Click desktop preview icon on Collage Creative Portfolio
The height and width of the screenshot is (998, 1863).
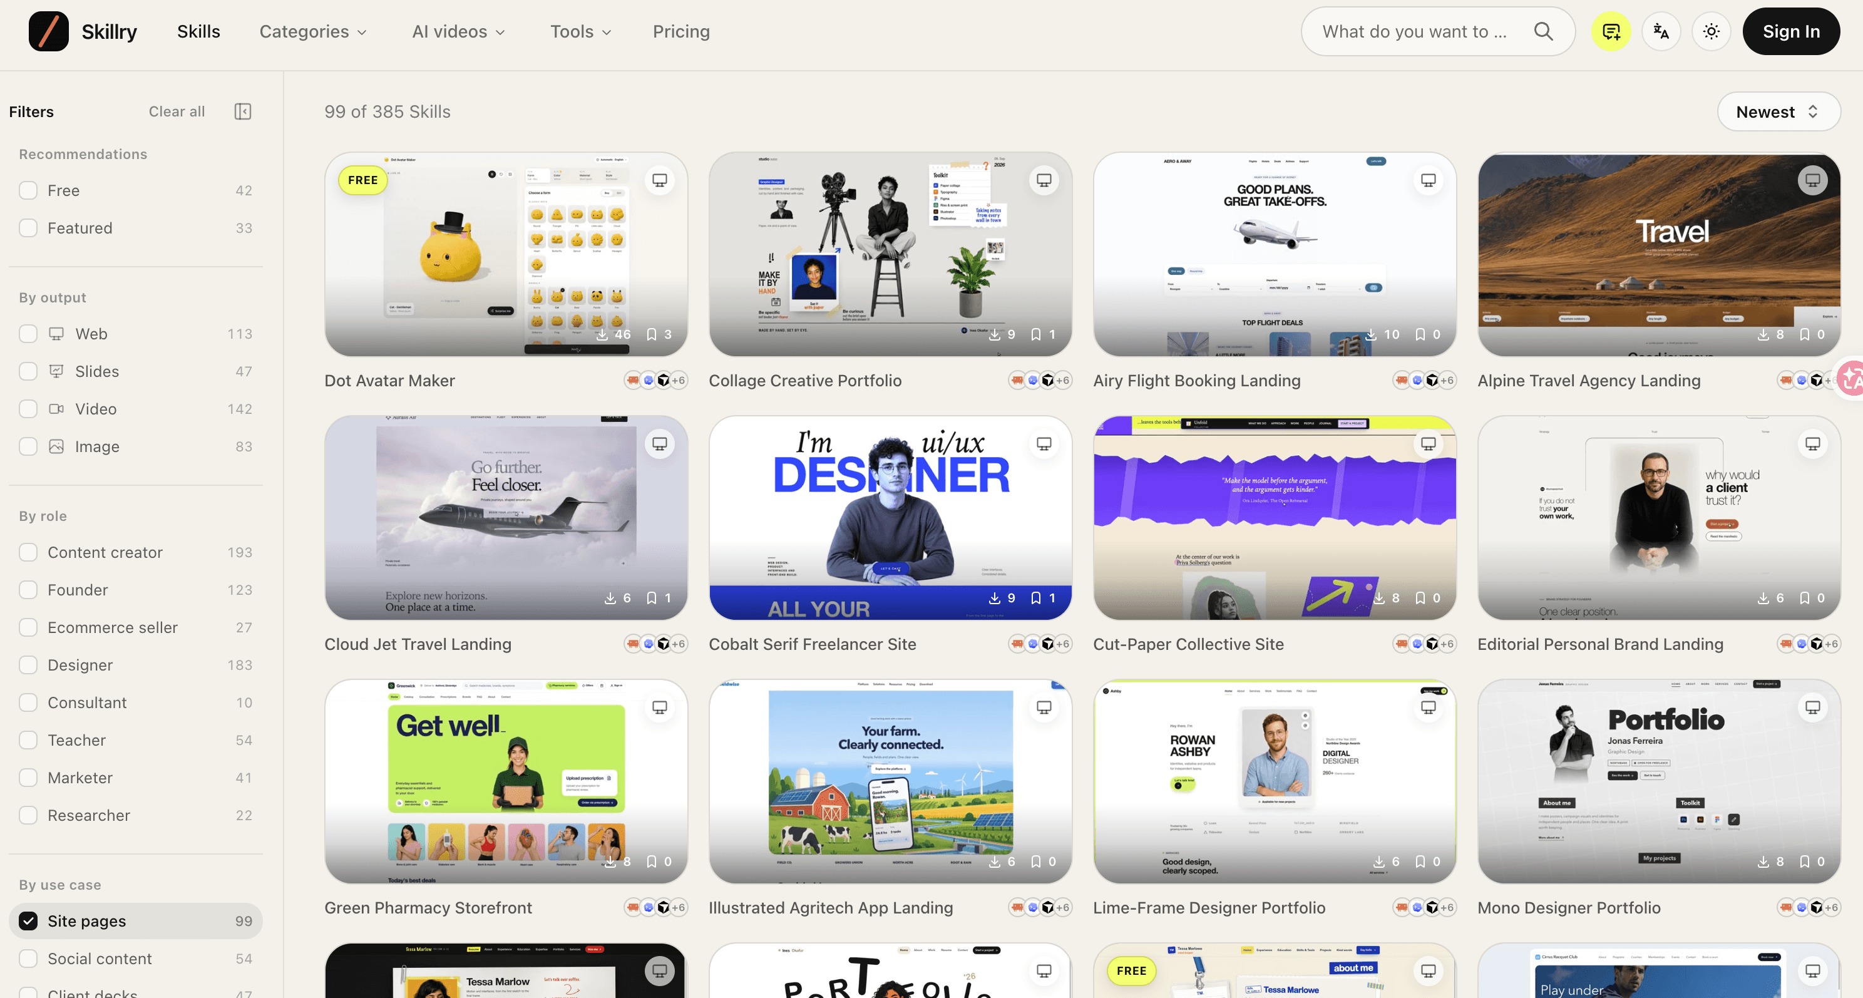(1044, 180)
